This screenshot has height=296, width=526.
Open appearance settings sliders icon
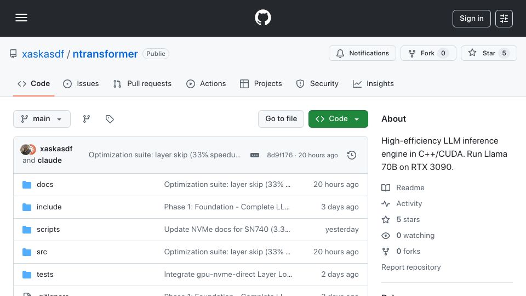tap(504, 19)
